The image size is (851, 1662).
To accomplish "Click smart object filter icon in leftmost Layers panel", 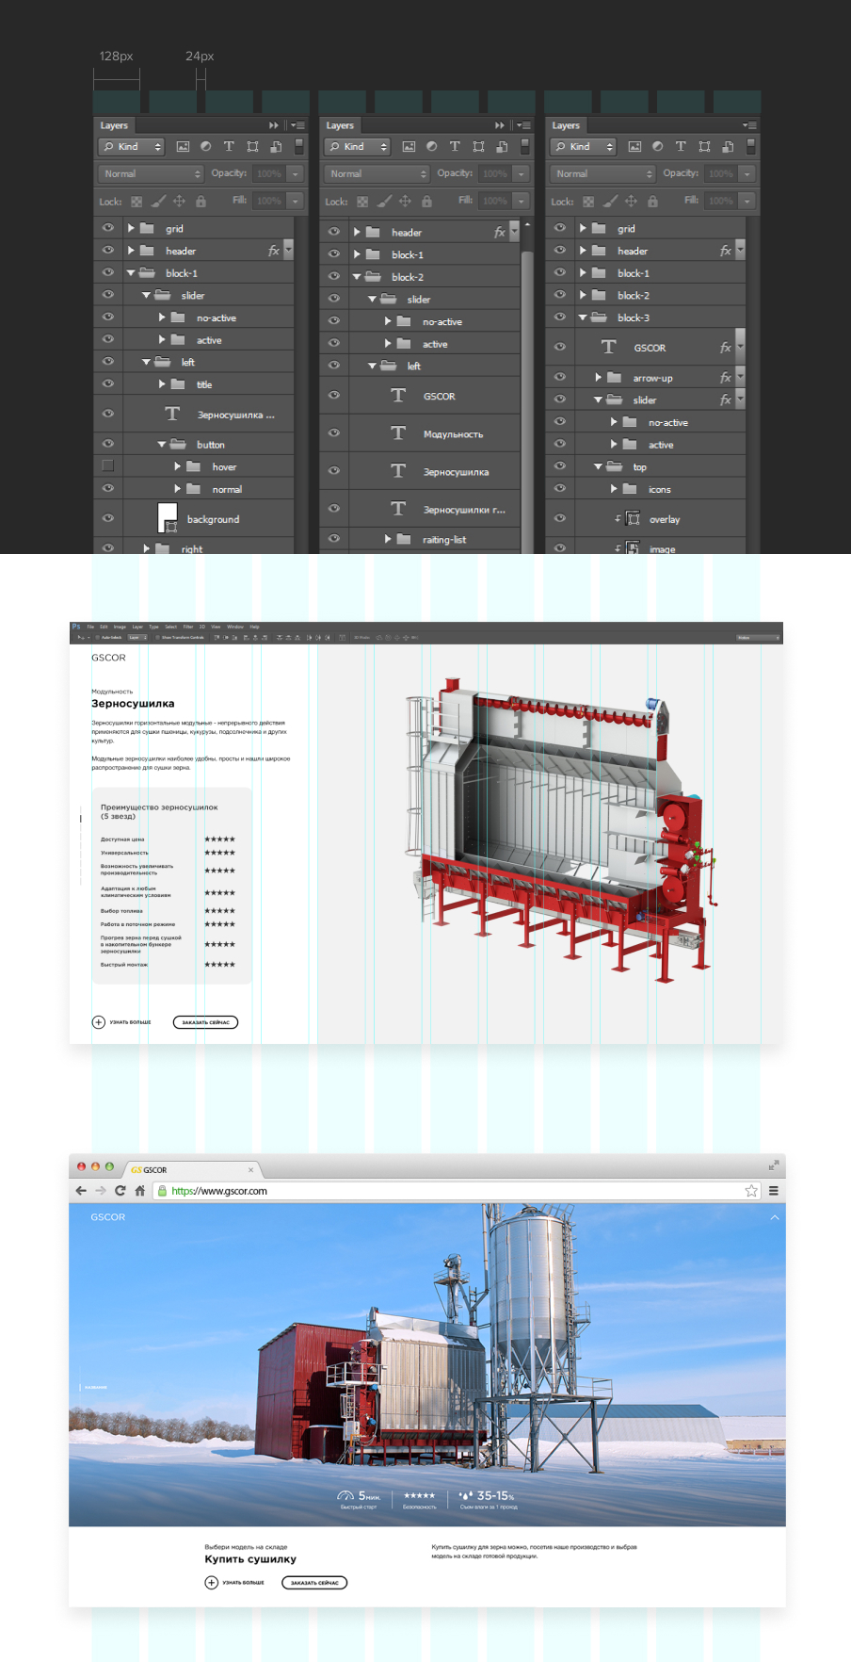I will 276,147.
